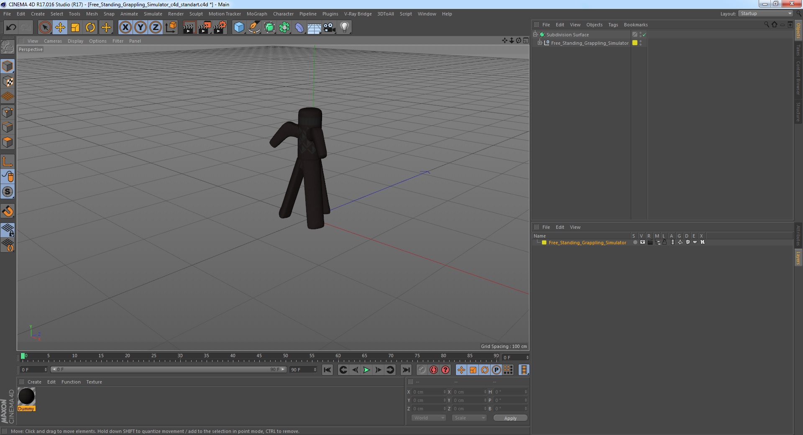The image size is (803, 435).
Task: Click Make Editable icon
Action: click(8, 47)
